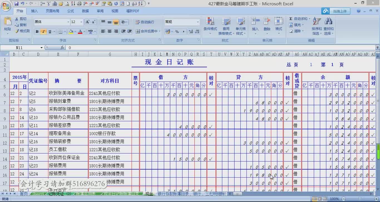The height and width of the screenshot is (202, 380).
Task: Toggle bold formatting
Action: [37, 32]
